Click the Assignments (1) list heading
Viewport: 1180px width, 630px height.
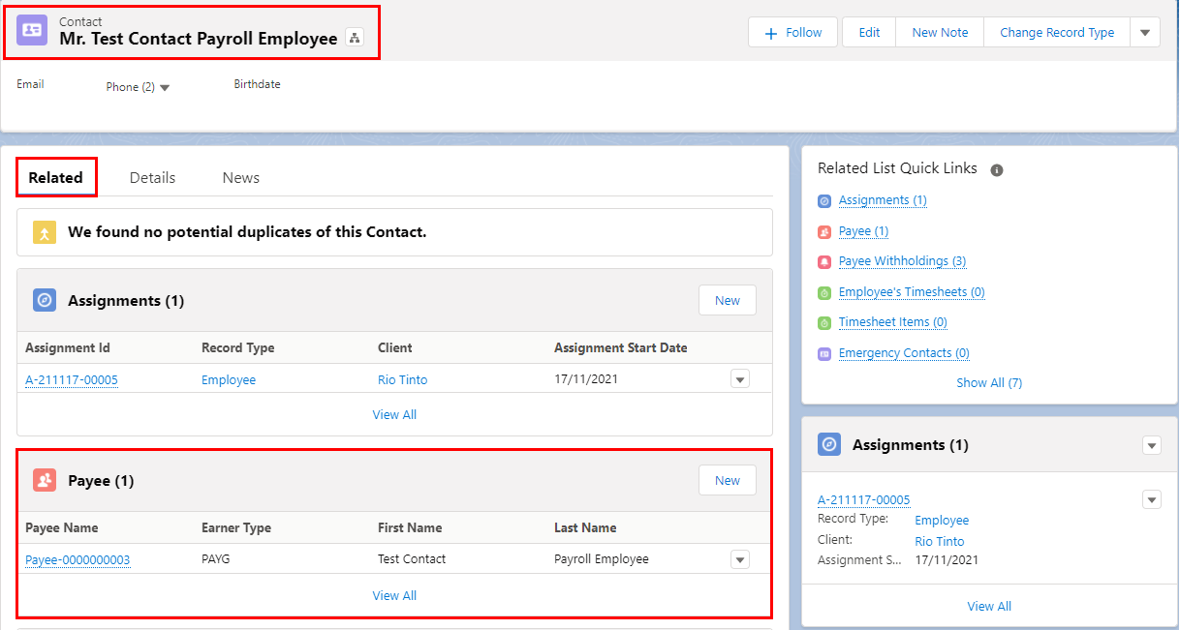[x=126, y=301]
